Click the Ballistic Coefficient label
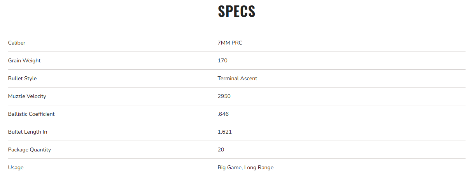 31,114
